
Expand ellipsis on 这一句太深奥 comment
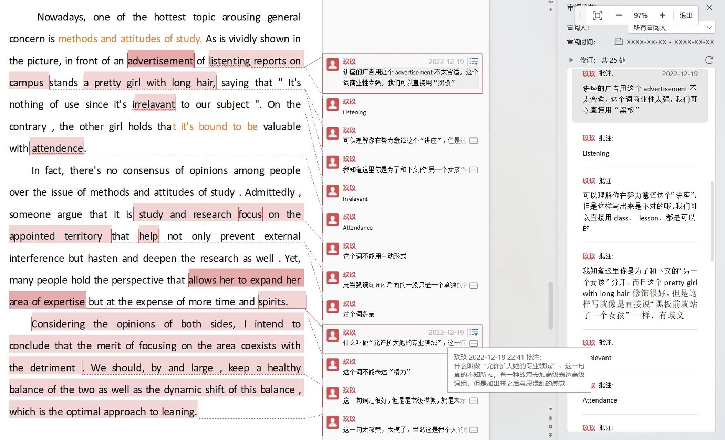click(474, 430)
